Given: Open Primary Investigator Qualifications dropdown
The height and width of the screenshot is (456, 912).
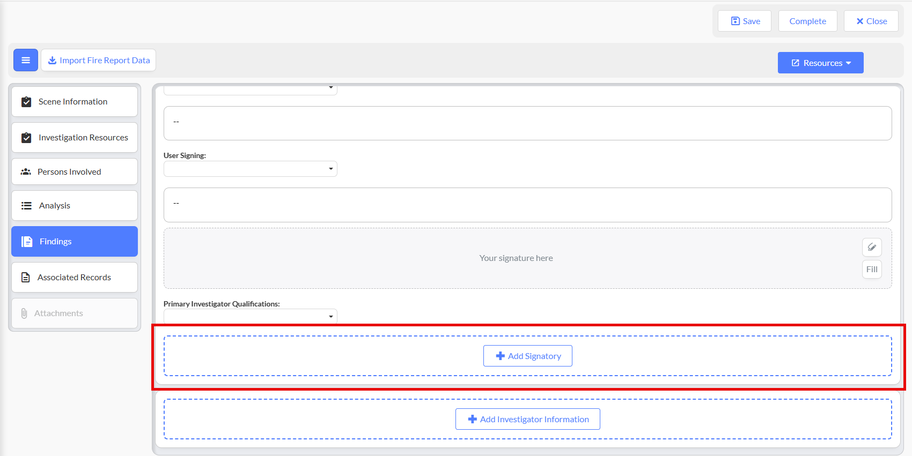Looking at the screenshot, I should 250,316.
